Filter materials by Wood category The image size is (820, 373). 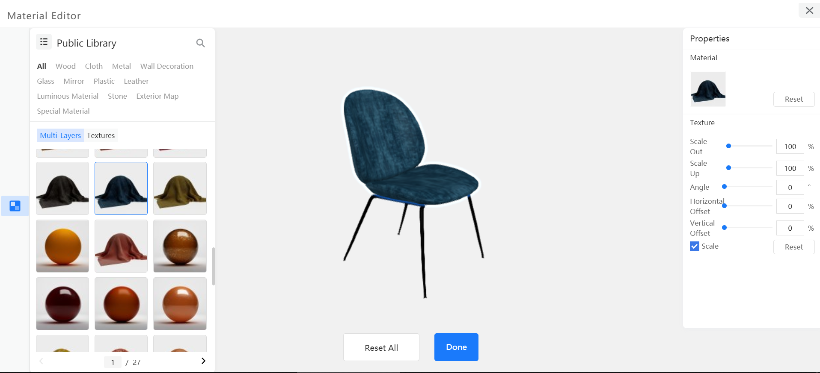[65, 66]
